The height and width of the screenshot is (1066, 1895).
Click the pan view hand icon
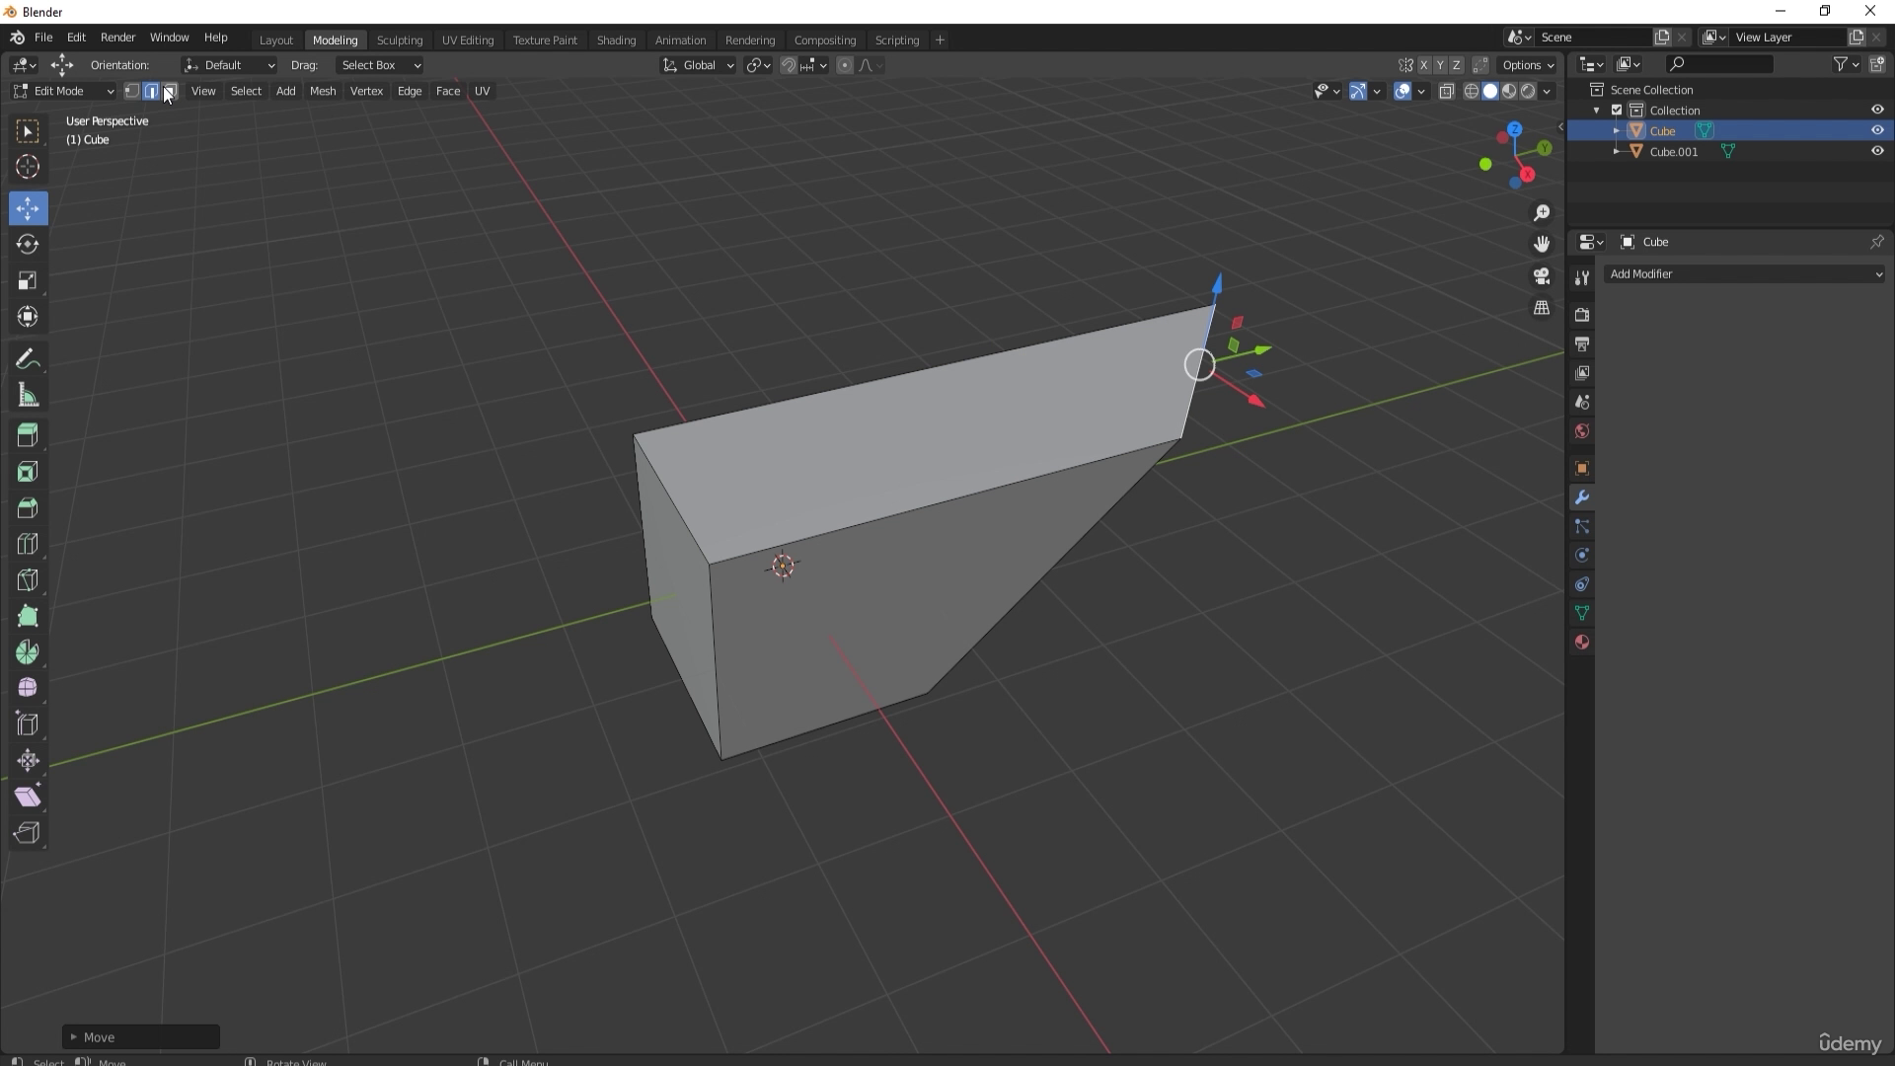1542,245
